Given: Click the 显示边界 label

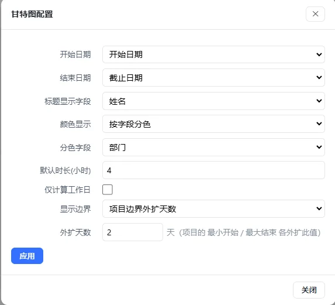Looking at the screenshot, I should pyautogui.click(x=75, y=209).
